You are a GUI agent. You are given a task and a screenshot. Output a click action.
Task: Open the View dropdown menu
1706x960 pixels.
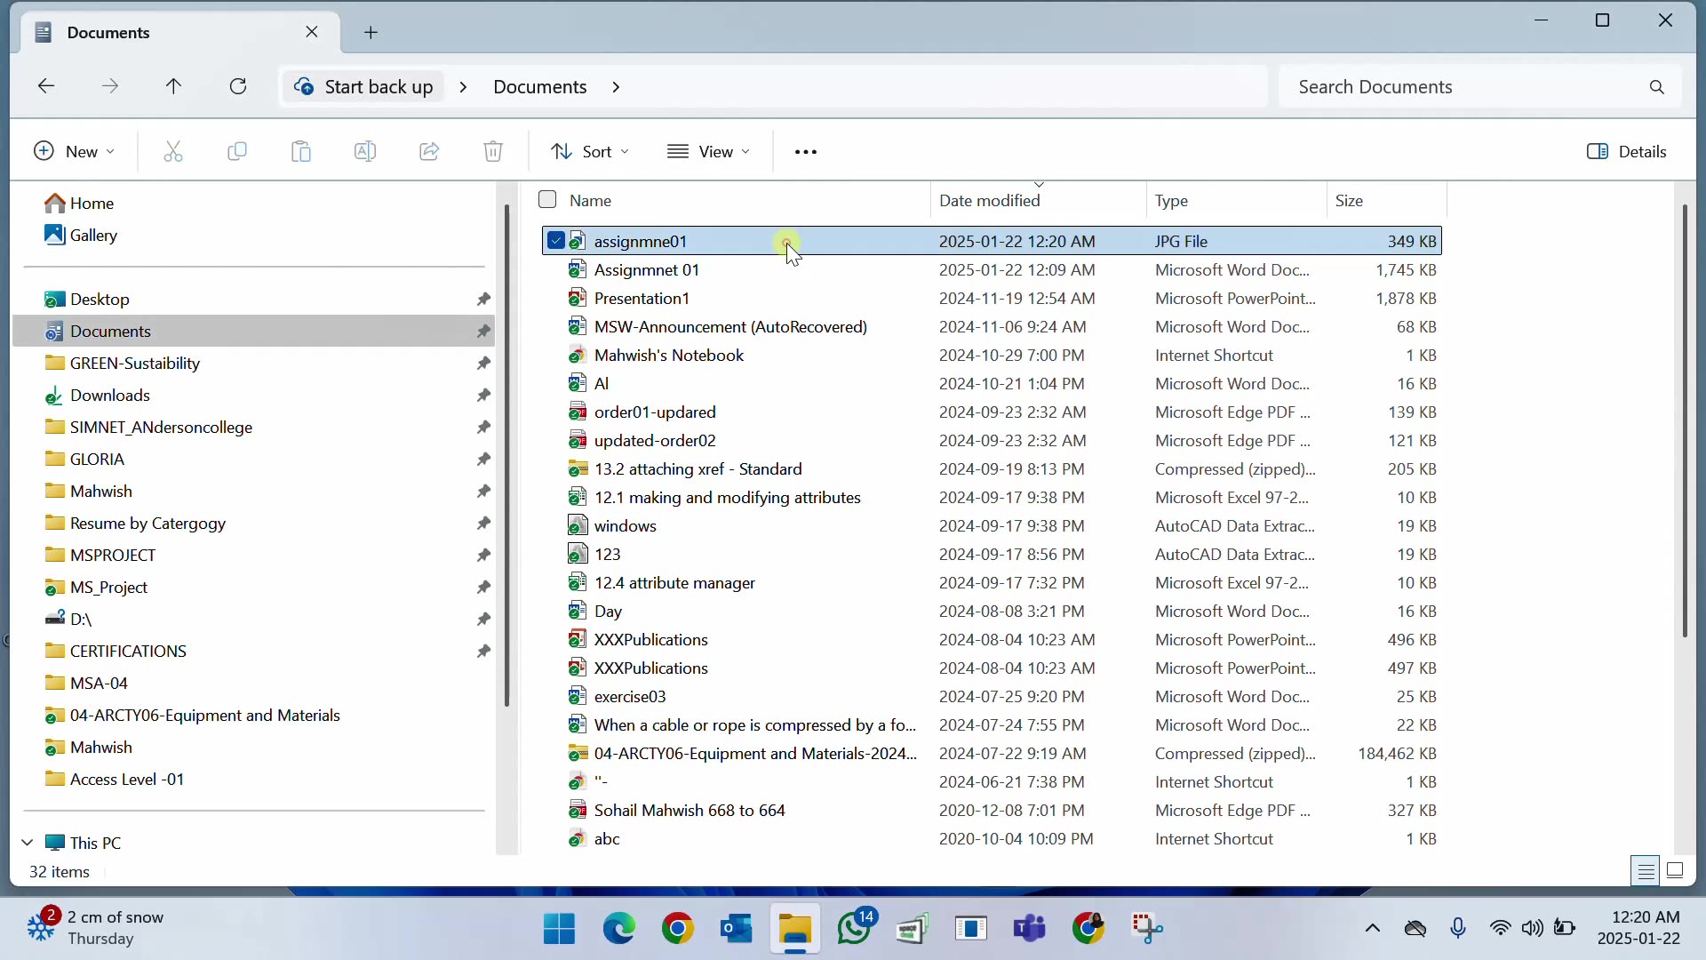point(709,152)
